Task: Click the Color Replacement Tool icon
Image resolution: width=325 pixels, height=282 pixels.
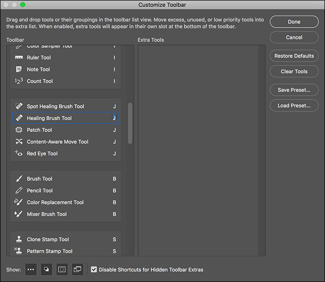Action: 18,202
